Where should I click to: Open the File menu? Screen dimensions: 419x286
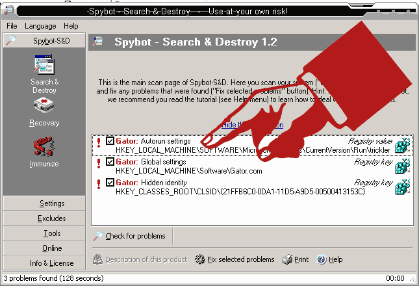(x=12, y=26)
